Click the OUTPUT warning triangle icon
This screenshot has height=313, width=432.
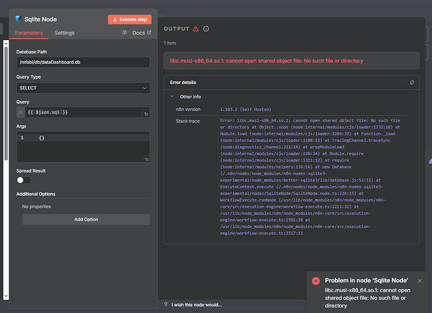pyautogui.click(x=196, y=29)
